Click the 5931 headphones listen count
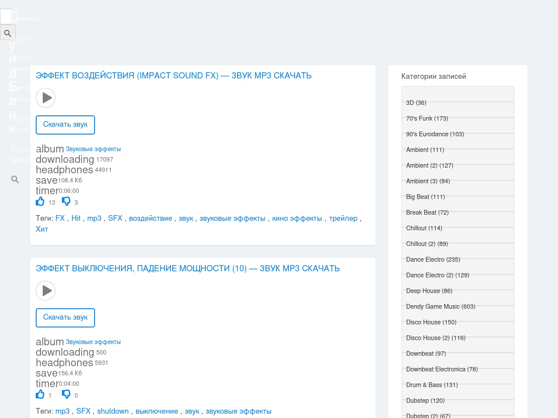The width and height of the screenshot is (558, 418). coord(102,363)
